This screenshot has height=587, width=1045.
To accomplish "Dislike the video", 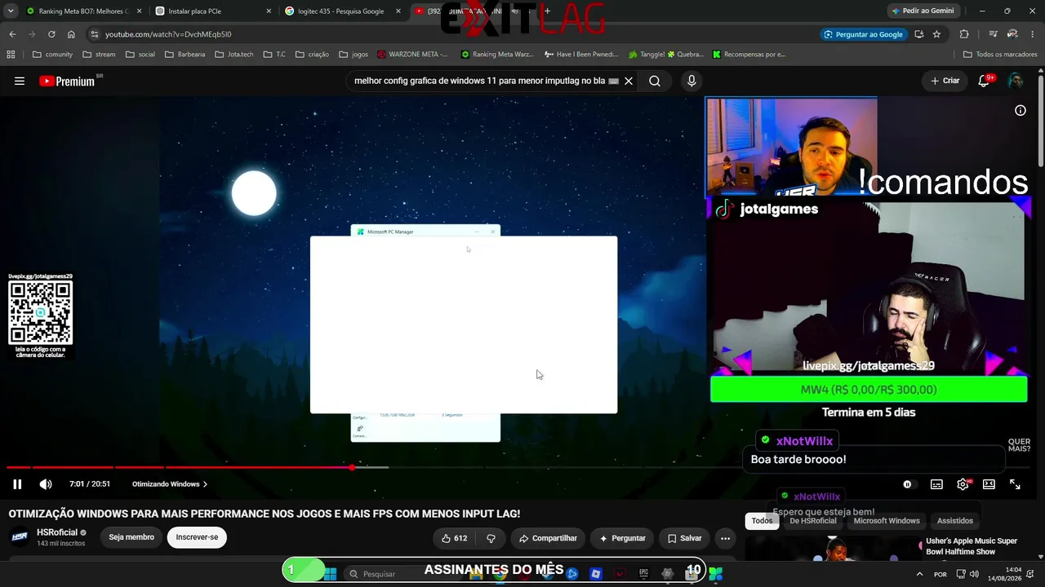I will click(491, 538).
